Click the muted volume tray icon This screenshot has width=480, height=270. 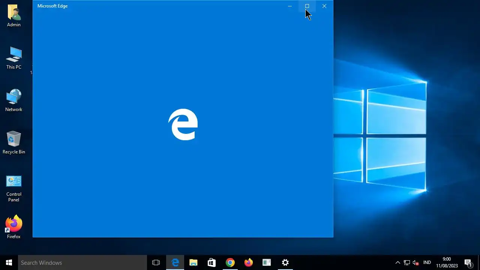(415, 262)
